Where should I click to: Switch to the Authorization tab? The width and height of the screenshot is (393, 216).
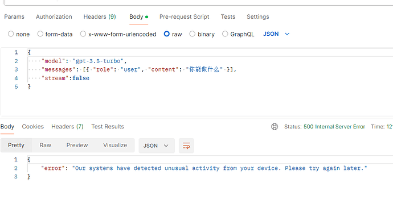click(54, 16)
